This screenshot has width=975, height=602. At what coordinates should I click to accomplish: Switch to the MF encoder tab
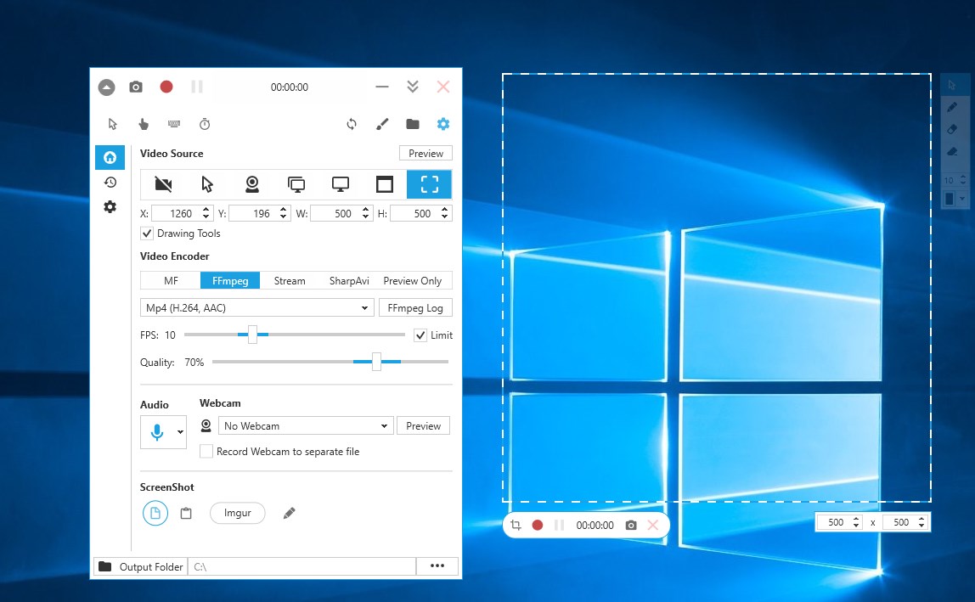[171, 280]
